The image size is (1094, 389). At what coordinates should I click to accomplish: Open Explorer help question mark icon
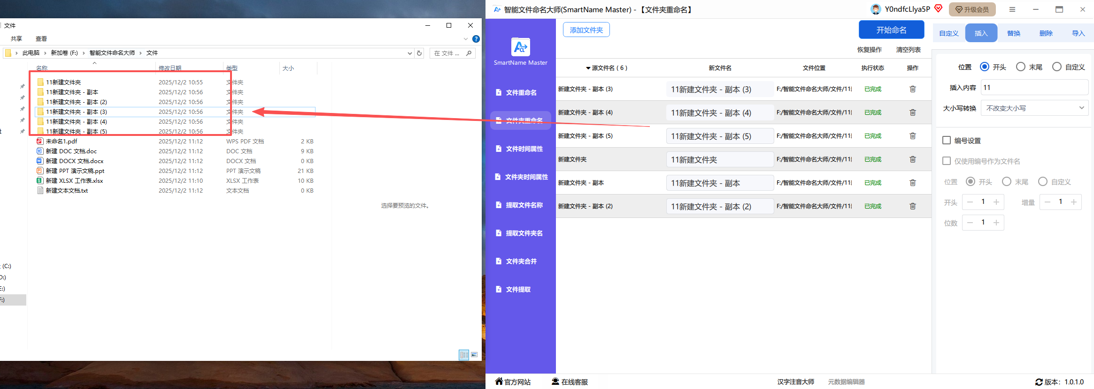(476, 39)
